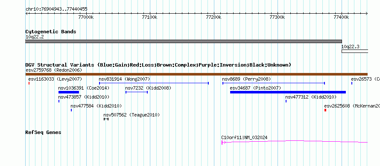380x166 pixels.
Task: Select nsv7232 (Kidd2008) label
Action: (148, 88)
